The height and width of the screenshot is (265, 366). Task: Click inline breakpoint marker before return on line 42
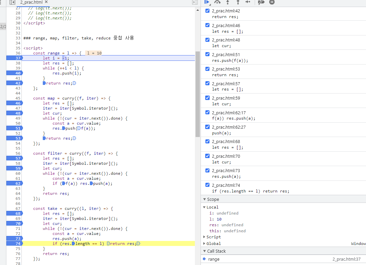tap(44, 83)
